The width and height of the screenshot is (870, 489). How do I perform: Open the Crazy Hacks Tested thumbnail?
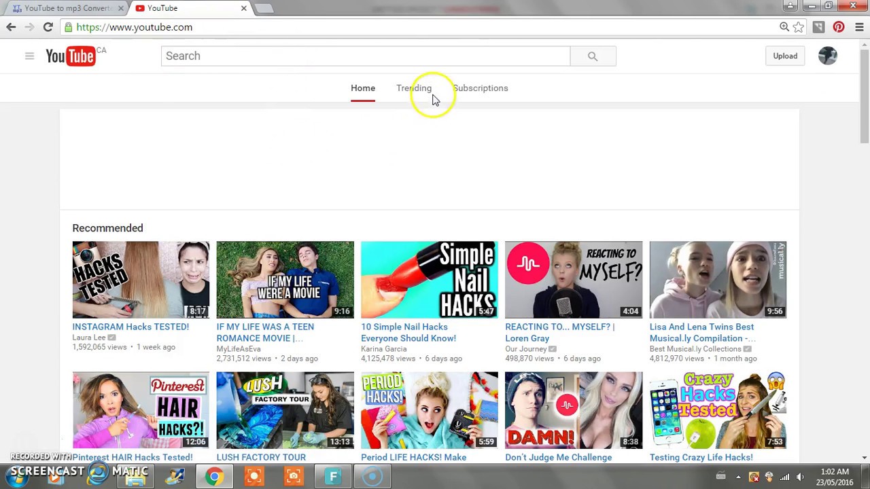pos(718,410)
